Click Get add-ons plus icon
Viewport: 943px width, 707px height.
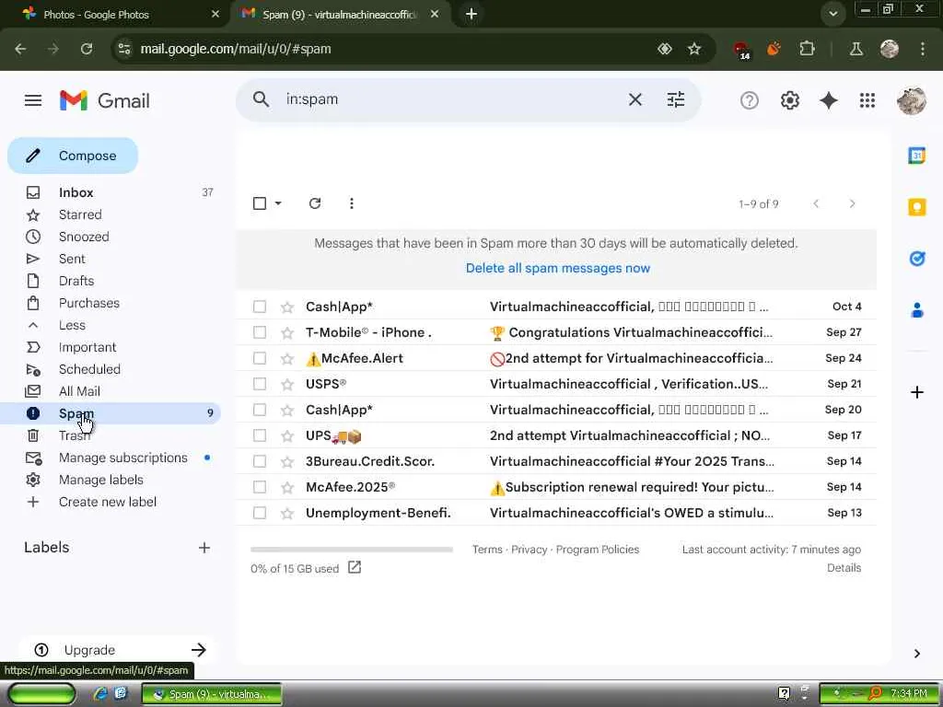coord(916,392)
